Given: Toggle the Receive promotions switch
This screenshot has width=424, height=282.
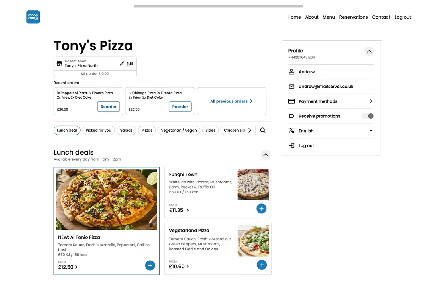Looking at the screenshot, I should tap(368, 116).
